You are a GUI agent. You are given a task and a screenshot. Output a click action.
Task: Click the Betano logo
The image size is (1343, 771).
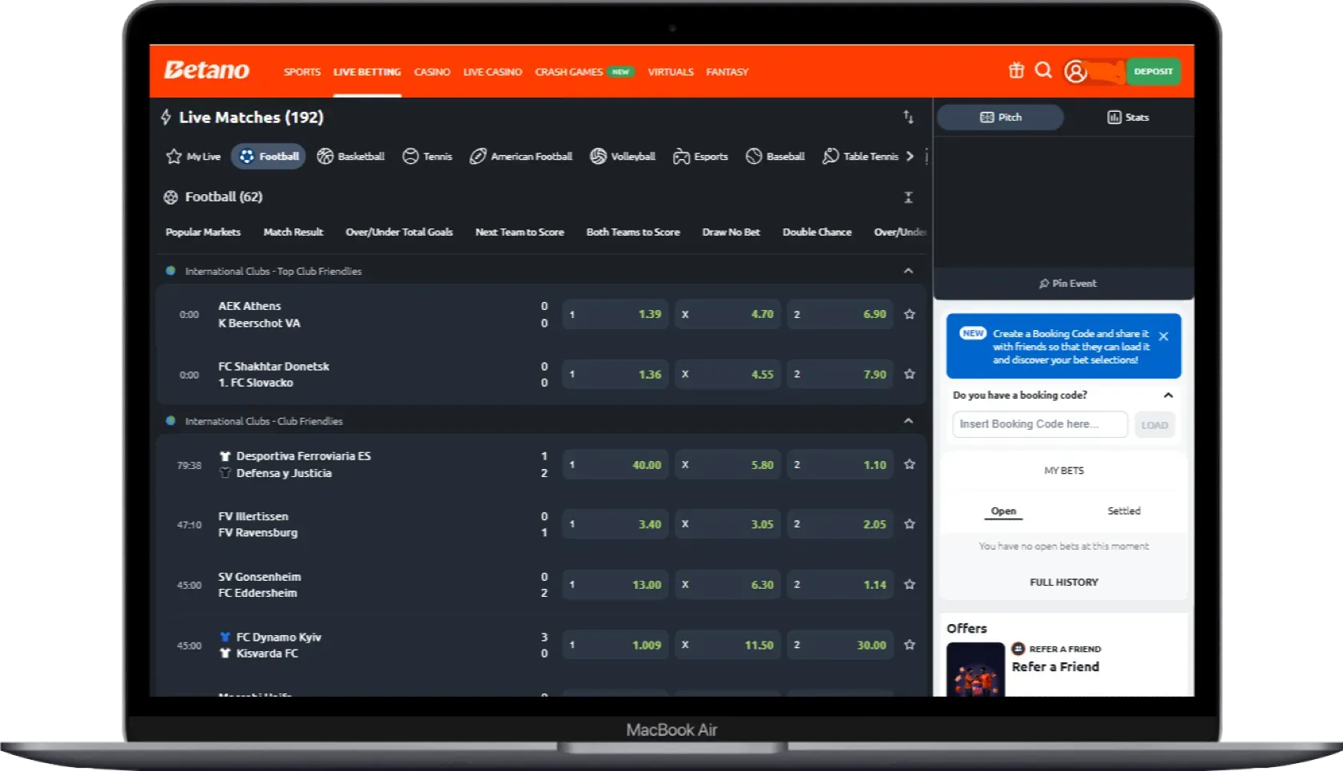click(207, 71)
